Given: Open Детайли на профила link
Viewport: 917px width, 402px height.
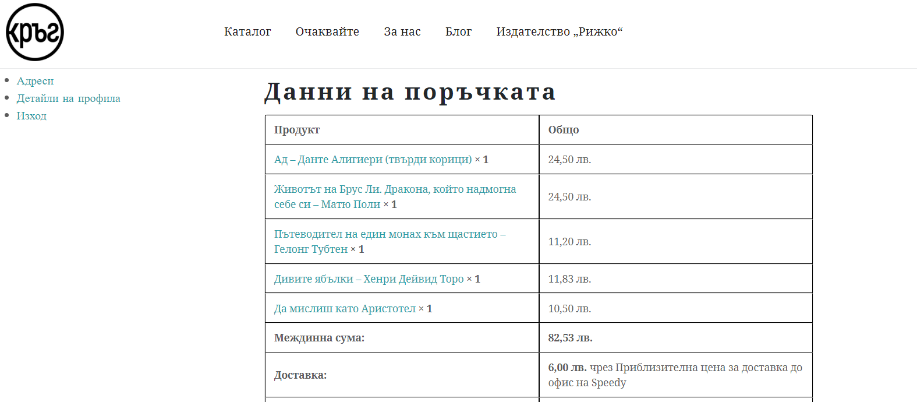Looking at the screenshot, I should click(x=68, y=98).
